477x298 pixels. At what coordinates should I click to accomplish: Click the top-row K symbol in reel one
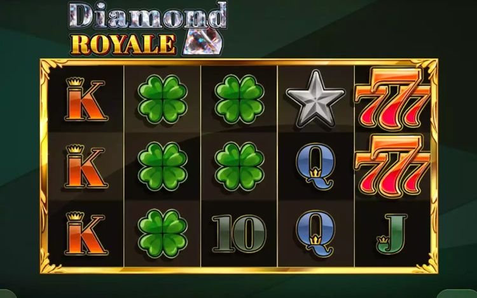[x=86, y=99]
